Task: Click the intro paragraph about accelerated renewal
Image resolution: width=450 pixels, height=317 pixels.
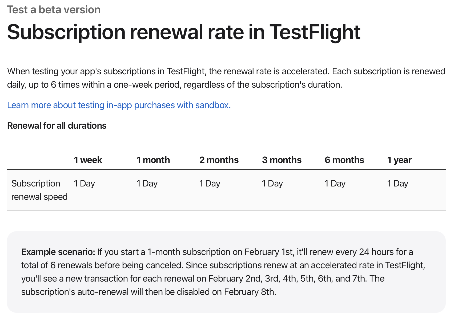Action: coord(226,78)
